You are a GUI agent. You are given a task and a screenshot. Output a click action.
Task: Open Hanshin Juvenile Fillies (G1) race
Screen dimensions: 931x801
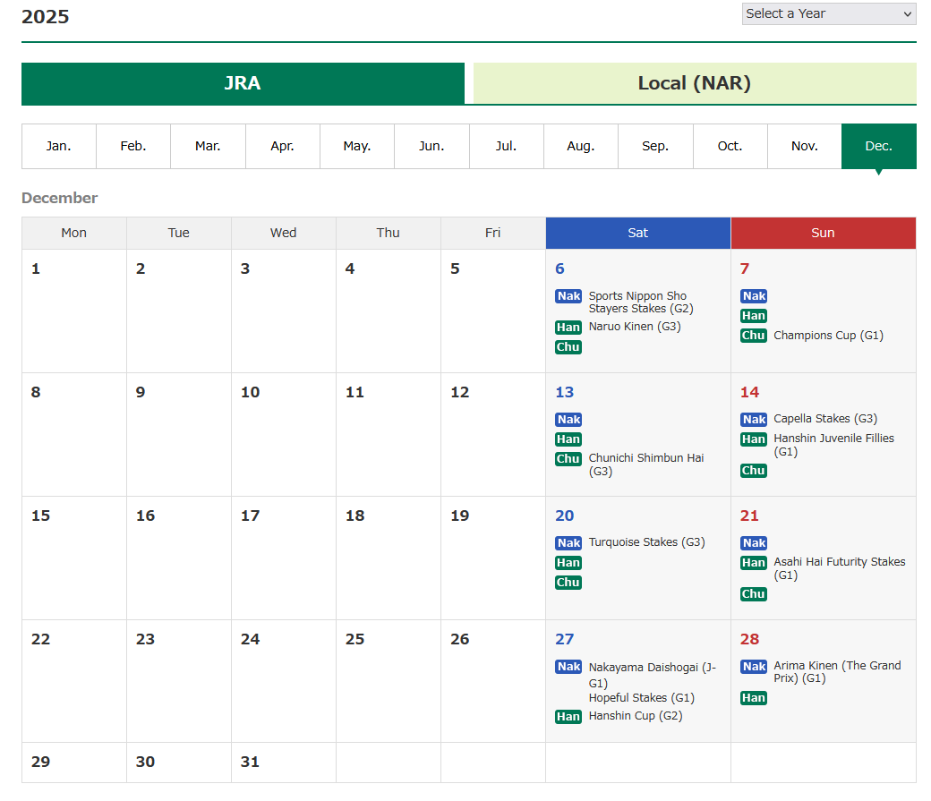point(833,445)
